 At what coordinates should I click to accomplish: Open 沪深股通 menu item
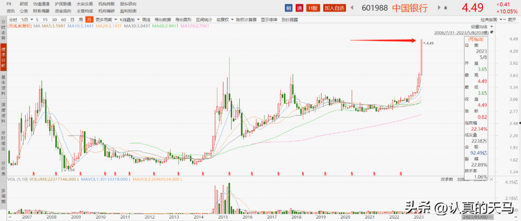point(63,4)
